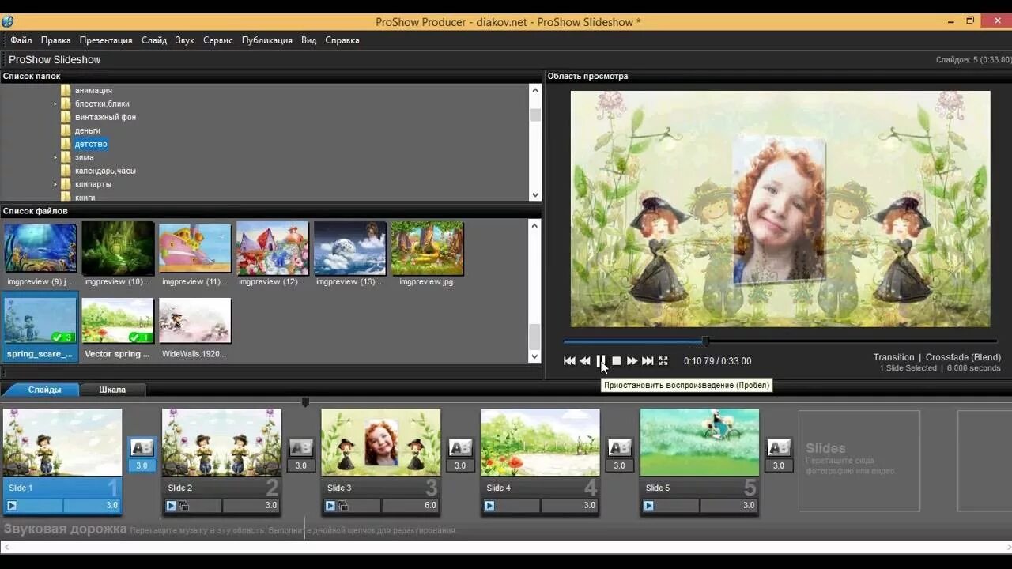Select the spring_scare file thumbnail

click(x=40, y=321)
